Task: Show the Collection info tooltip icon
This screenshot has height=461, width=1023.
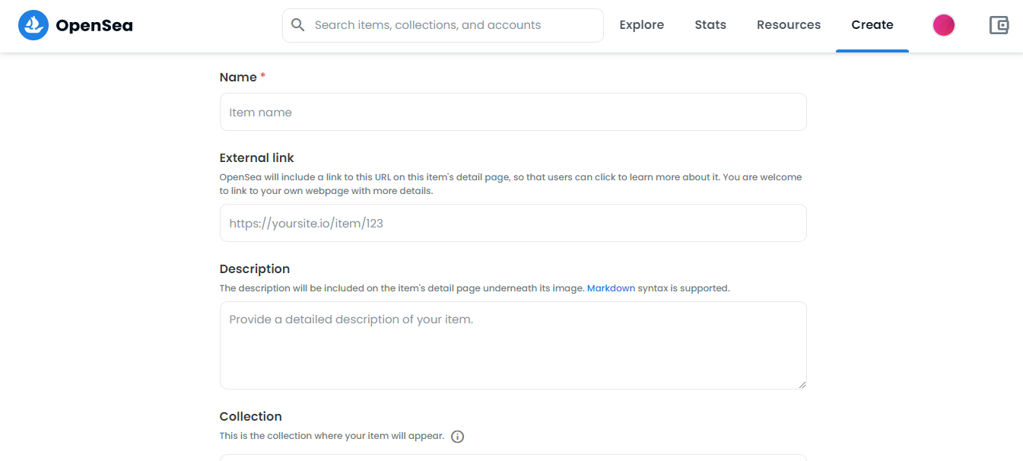Action: 457,437
